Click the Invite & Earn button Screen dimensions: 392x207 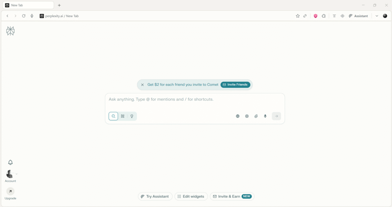point(232,196)
